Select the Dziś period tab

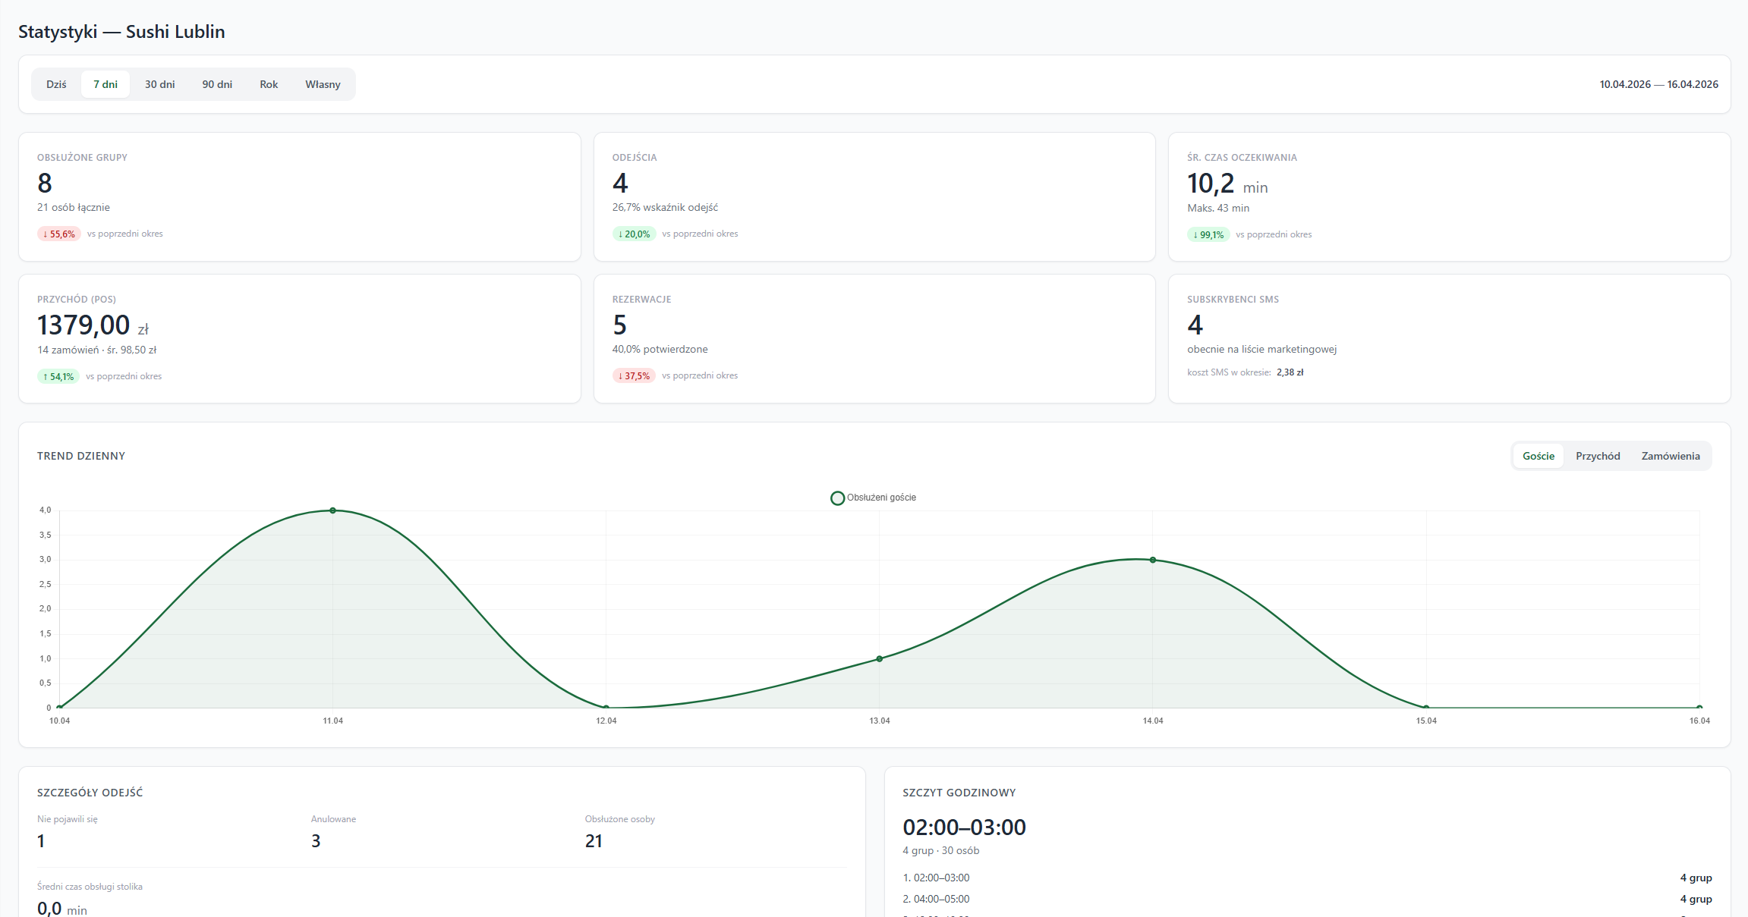[x=56, y=84]
